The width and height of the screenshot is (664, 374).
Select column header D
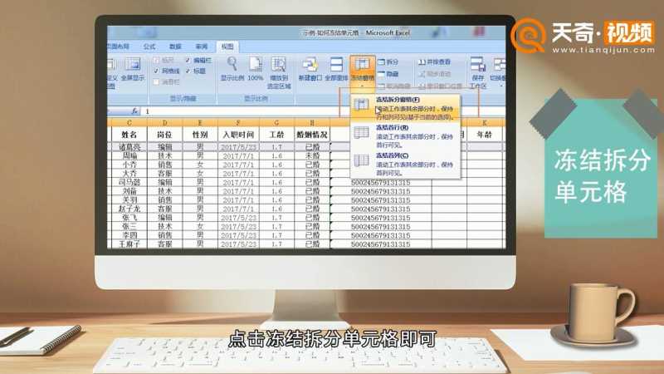164,122
